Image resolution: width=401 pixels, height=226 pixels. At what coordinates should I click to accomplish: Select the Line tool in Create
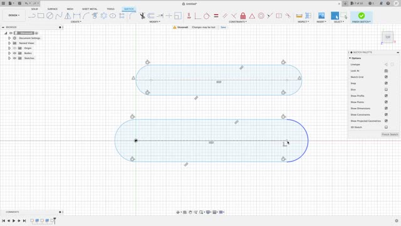(32, 16)
